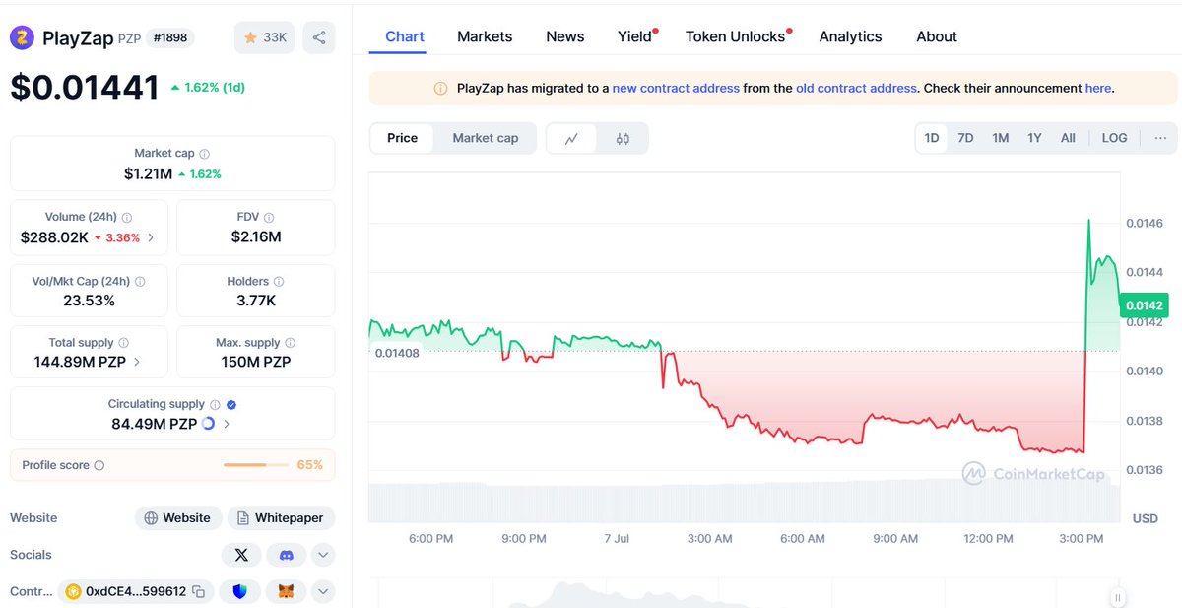Click the $1.21M market cap value

point(148,173)
